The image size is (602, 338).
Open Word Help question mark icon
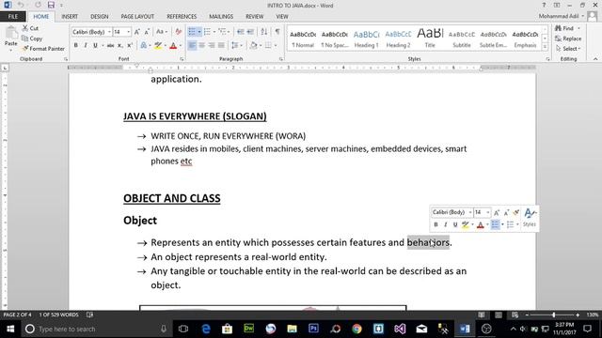click(544, 6)
